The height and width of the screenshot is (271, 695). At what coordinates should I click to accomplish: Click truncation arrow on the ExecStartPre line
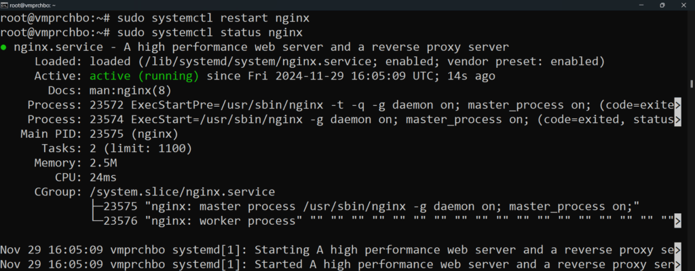click(677, 105)
